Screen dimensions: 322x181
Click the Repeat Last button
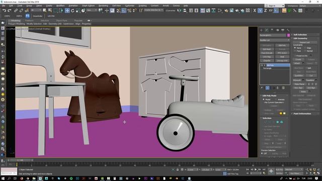(304, 42)
